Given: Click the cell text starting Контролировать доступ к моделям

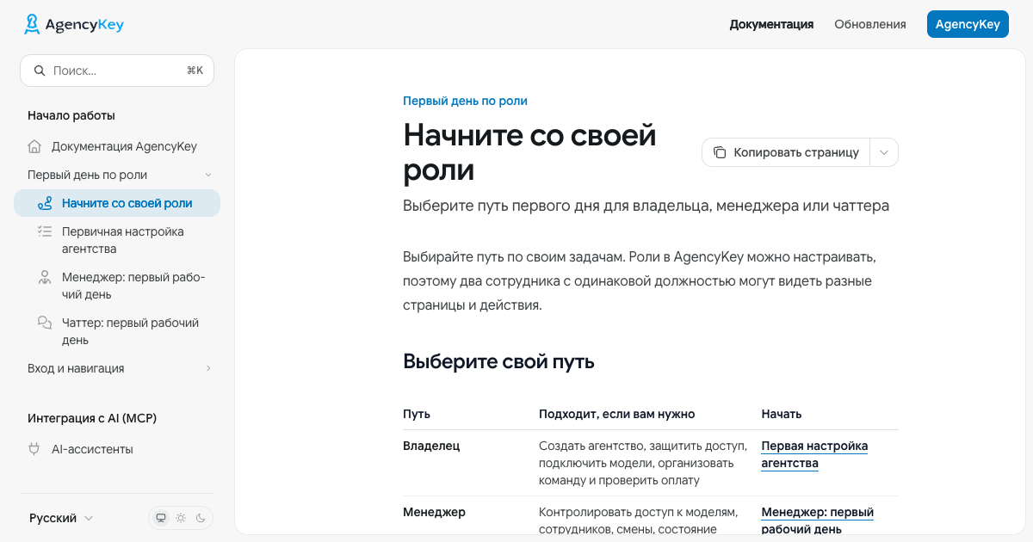Looking at the screenshot, I should (x=639, y=520).
